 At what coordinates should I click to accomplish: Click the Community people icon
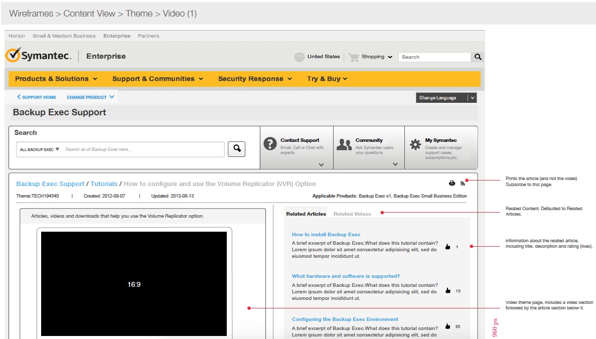coord(345,144)
